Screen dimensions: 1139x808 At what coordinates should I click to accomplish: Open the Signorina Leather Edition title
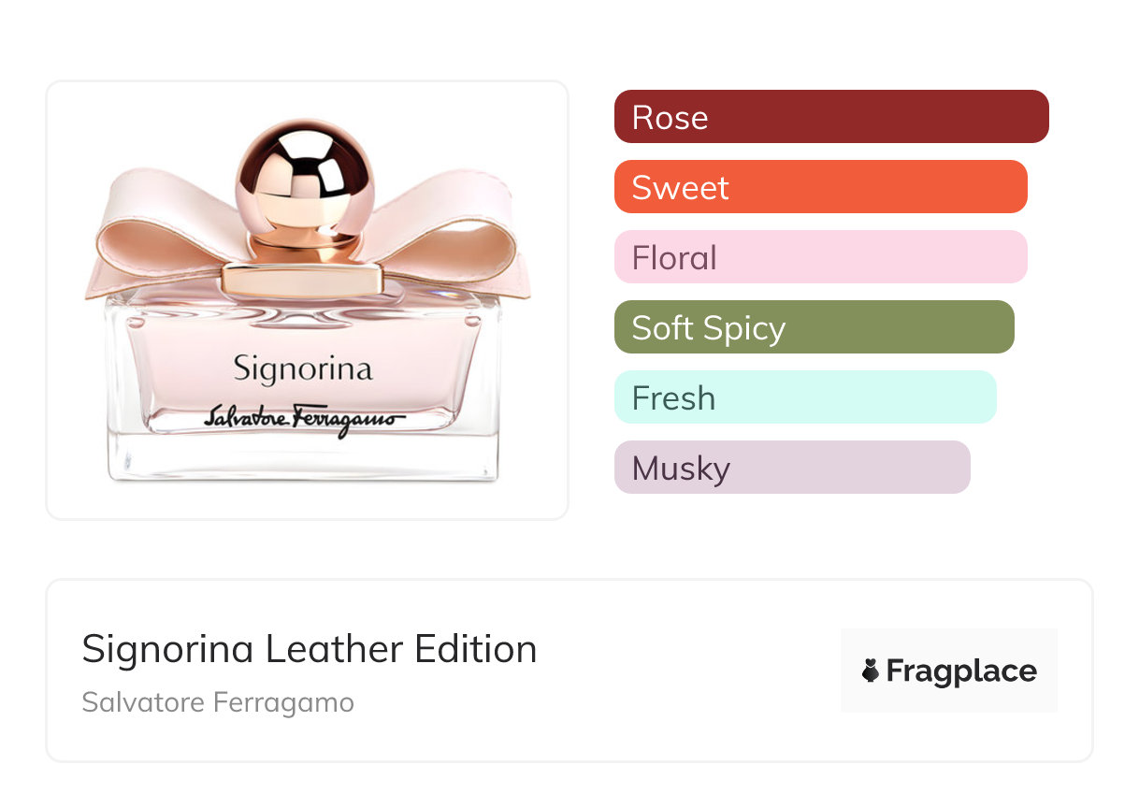tap(309, 649)
